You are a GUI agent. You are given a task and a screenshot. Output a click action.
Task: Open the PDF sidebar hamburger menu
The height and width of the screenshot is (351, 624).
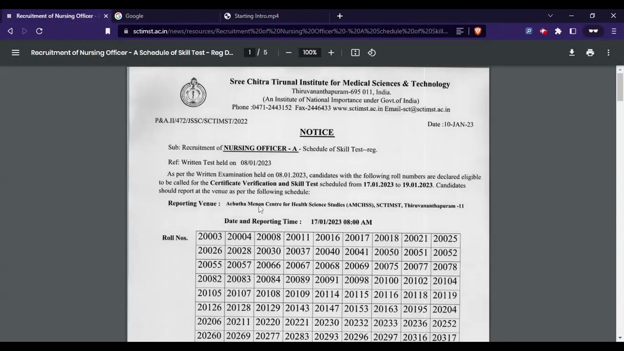pyautogui.click(x=16, y=53)
